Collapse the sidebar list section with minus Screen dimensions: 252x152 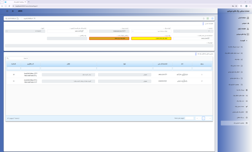tap(247, 41)
